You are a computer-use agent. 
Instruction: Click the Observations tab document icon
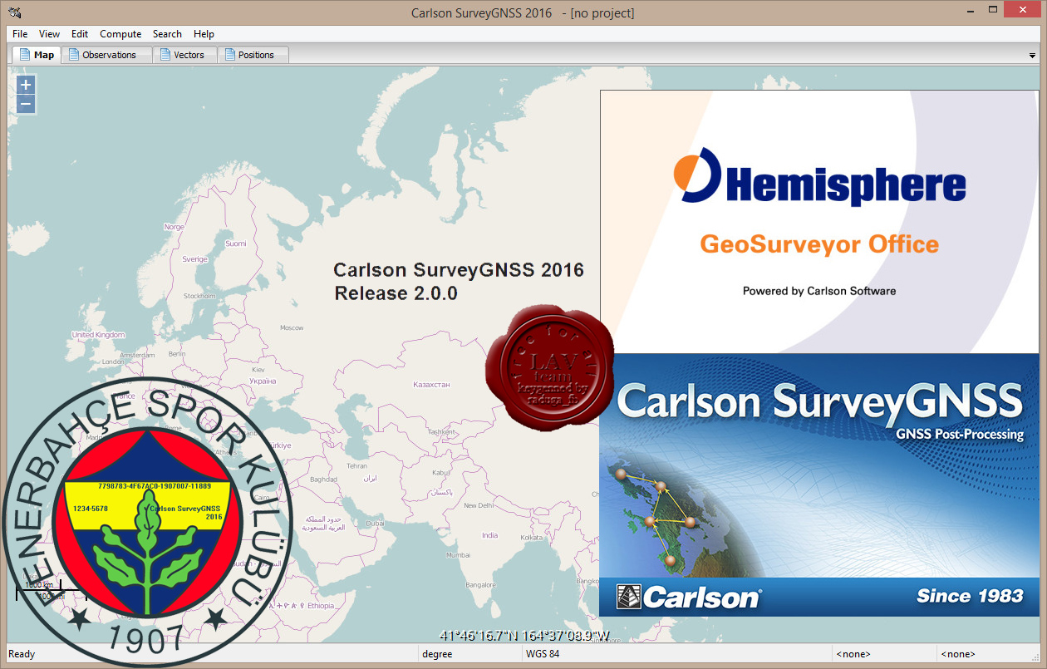[x=74, y=55]
